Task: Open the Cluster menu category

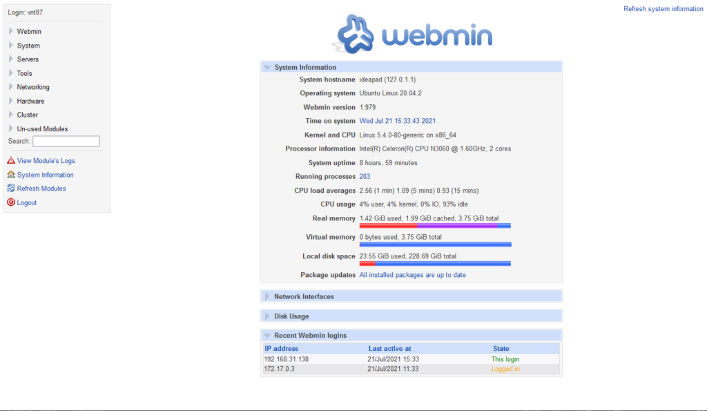Action: pos(28,115)
